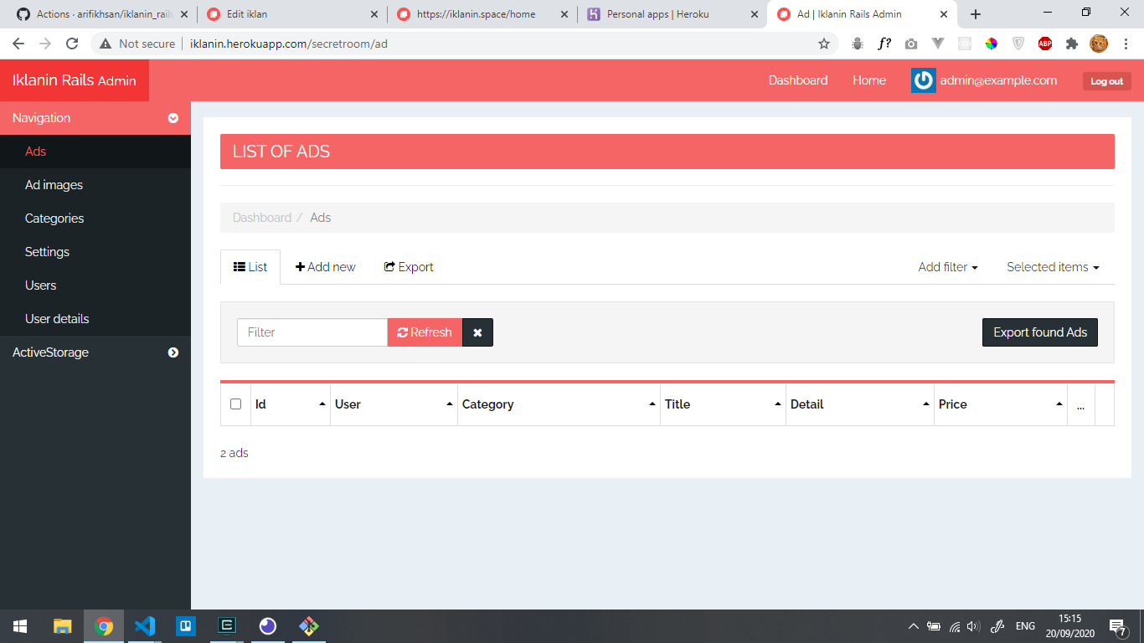The height and width of the screenshot is (643, 1144).
Task: Open Add new via the plus icon
Action: pos(300,266)
